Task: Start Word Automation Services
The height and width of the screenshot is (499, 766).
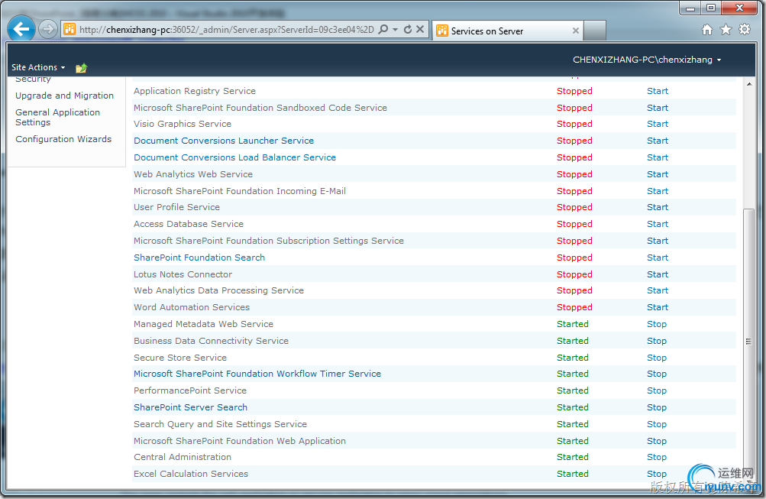Action: click(x=658, y=307)
